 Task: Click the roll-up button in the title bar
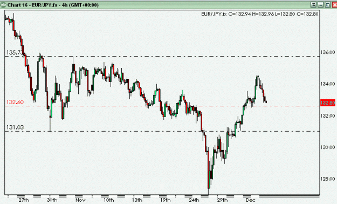(x=313, y=5)
